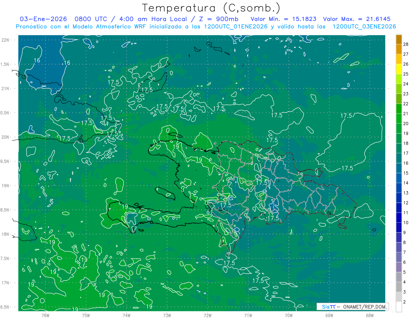Click the "12" label on the color scale
The image size is (415, 320).
(x=406, y=203)
